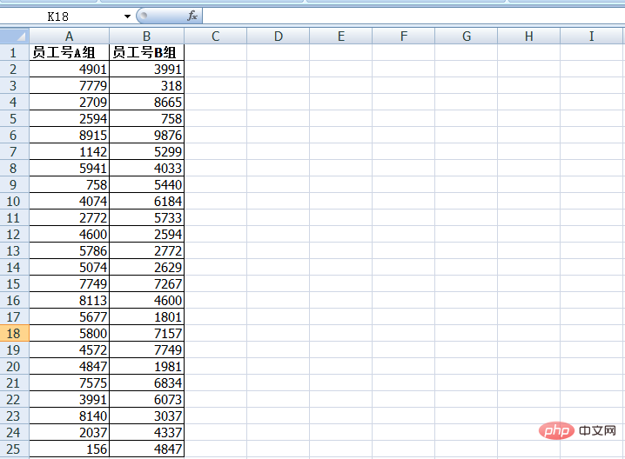The image size is (625, 459).
Task: Select row 18 header
Action: click(x=14, y=333)
